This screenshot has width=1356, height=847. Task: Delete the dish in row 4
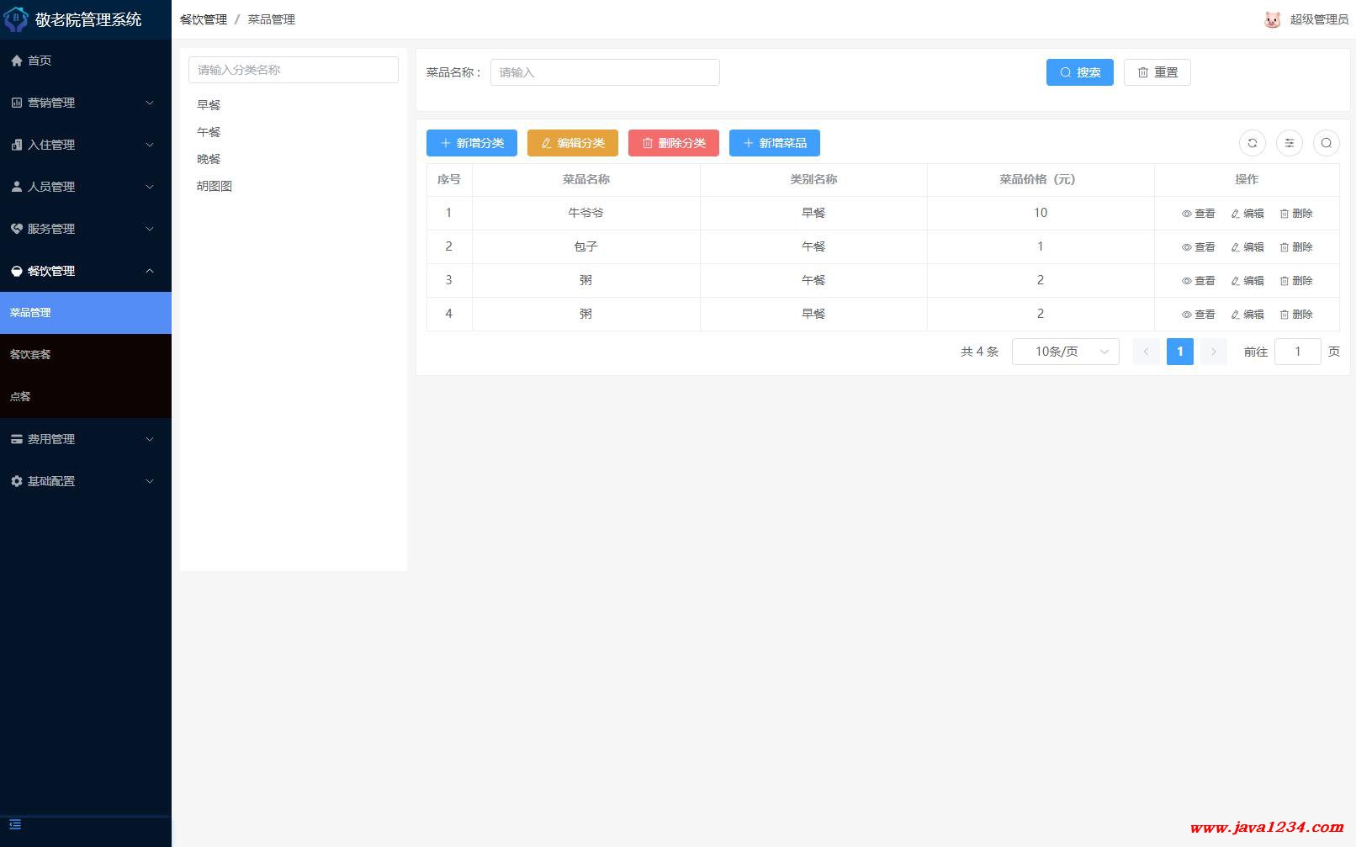tap(1295, 315)
